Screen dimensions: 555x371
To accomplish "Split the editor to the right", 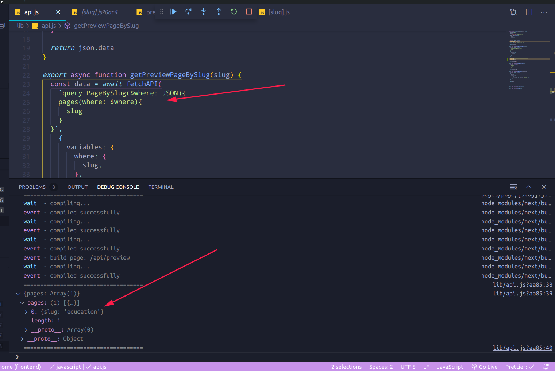I will (529, 12).
